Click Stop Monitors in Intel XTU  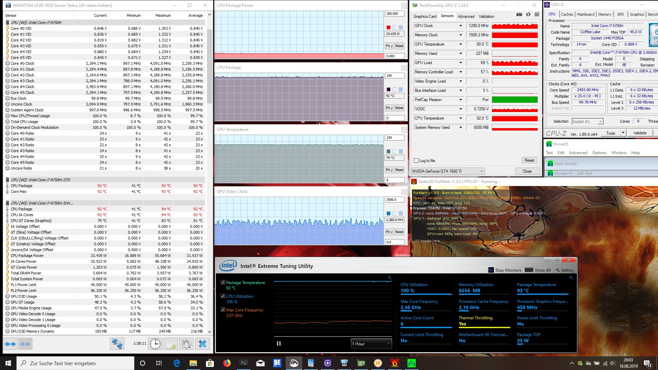click(x=504, y=270)
